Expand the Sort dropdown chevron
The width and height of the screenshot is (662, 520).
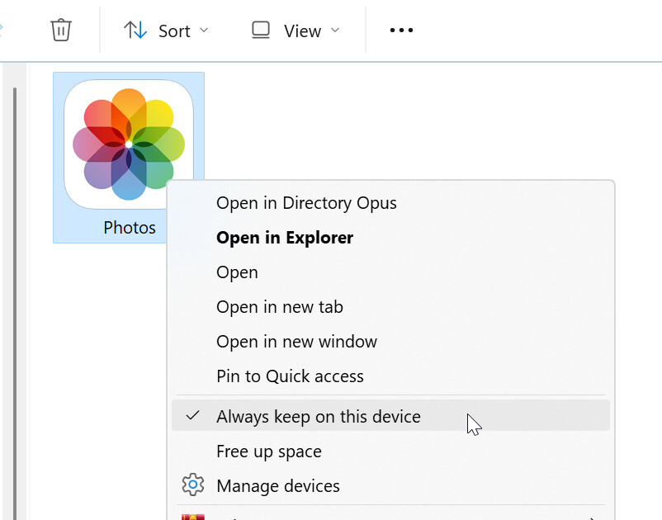coord(205,31)
